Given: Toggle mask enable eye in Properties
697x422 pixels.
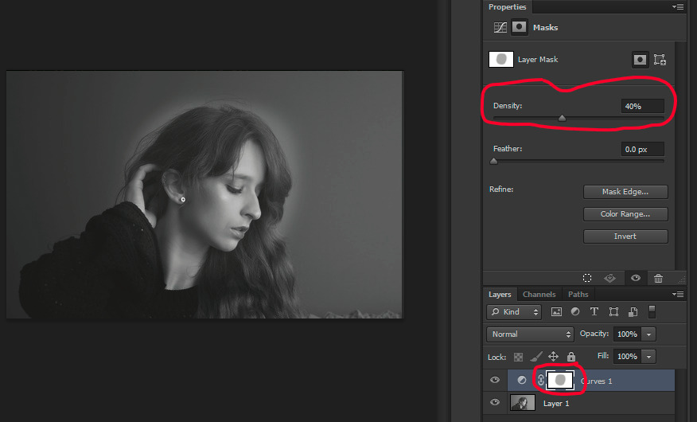Looking at the screenshot, I should [635, 278].
